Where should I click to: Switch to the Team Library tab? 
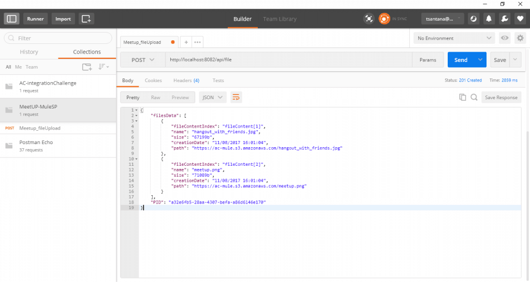pyautogui.click(x=280, y=19)
